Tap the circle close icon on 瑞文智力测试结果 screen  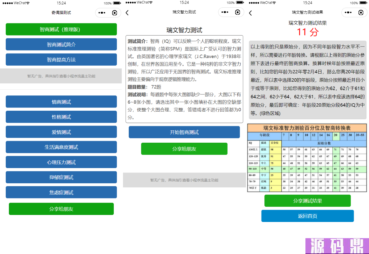click(361, 12)
